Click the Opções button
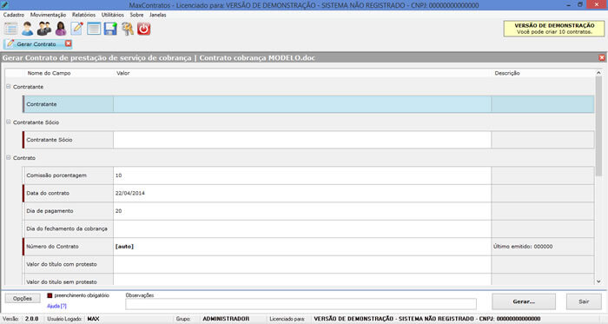 coord(23,299)
